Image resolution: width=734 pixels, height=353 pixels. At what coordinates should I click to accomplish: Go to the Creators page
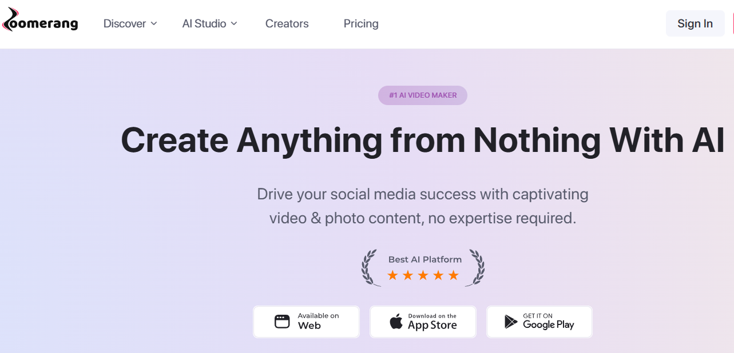point(287,23)
